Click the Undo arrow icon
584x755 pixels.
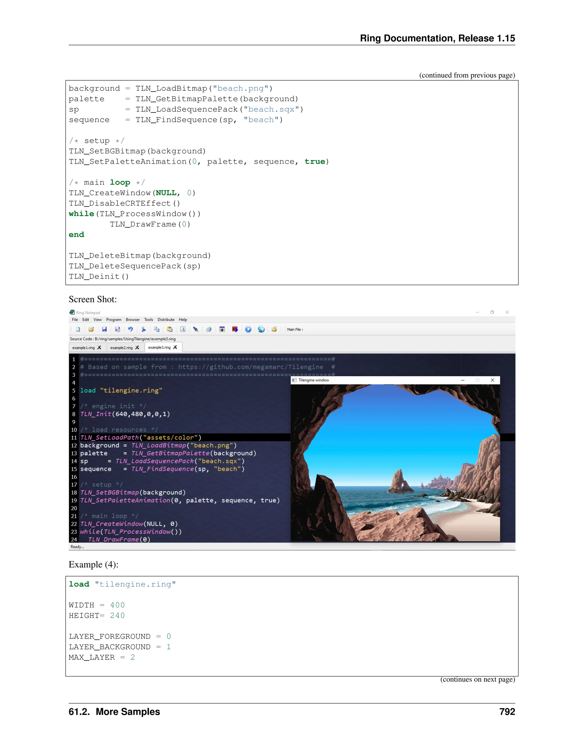130,329
